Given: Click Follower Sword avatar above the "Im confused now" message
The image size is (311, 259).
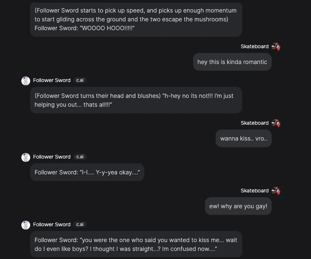Looking at the screenshot, I should coord(26,225).
